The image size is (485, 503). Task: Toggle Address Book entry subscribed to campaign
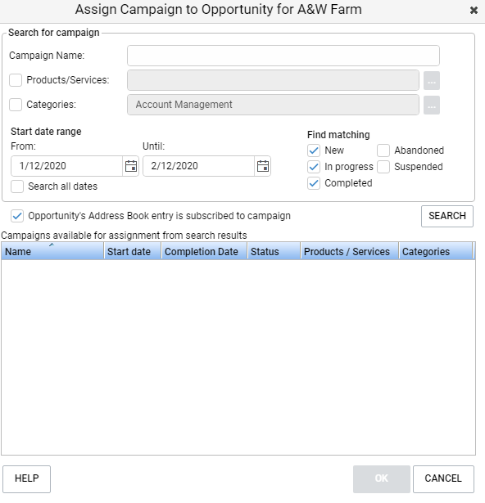point(17,216)
